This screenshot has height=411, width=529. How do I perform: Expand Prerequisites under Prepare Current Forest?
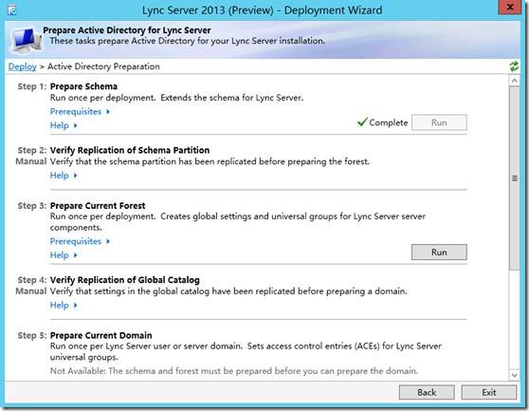pyautogui.click(x=80, y=241)
